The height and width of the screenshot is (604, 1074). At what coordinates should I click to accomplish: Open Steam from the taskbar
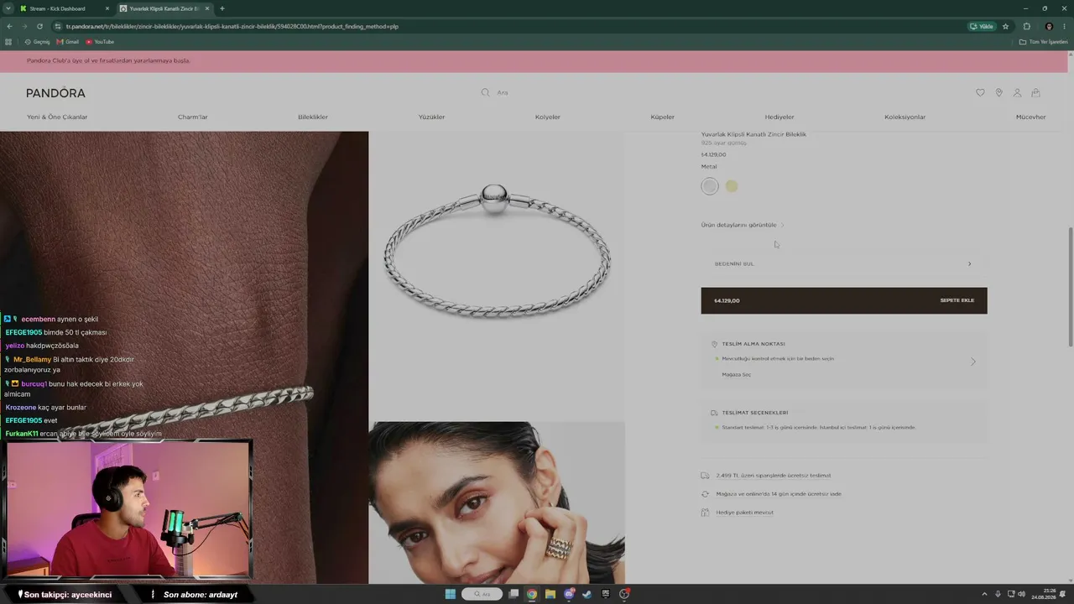pyautogui.click(x=587, y=594)
